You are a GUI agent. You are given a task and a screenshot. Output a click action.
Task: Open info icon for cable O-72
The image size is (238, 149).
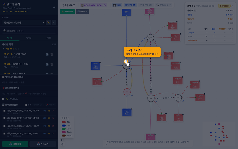click(47, 64)
